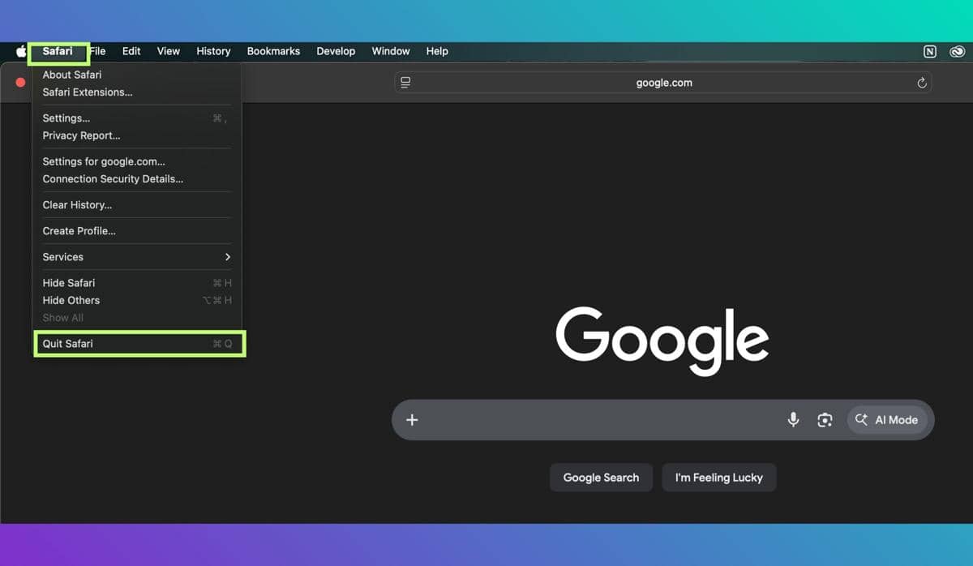Reload the page with the refresh icon

922,82
